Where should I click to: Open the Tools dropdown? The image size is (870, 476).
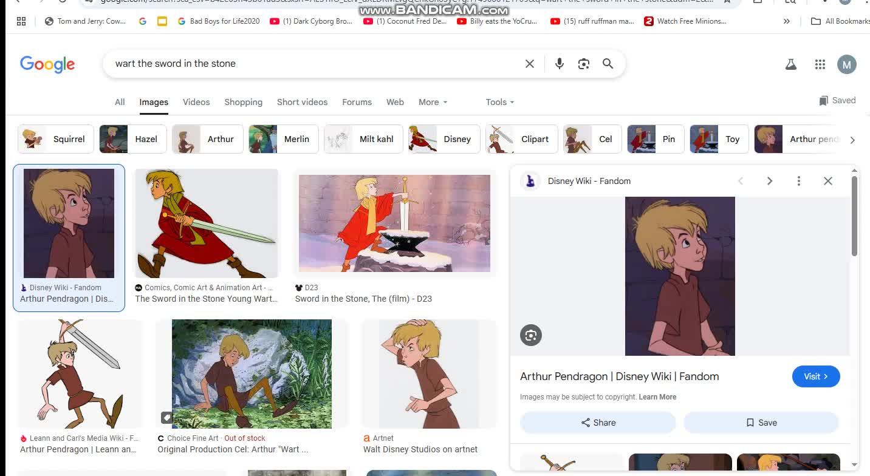[x=499, y=102]
